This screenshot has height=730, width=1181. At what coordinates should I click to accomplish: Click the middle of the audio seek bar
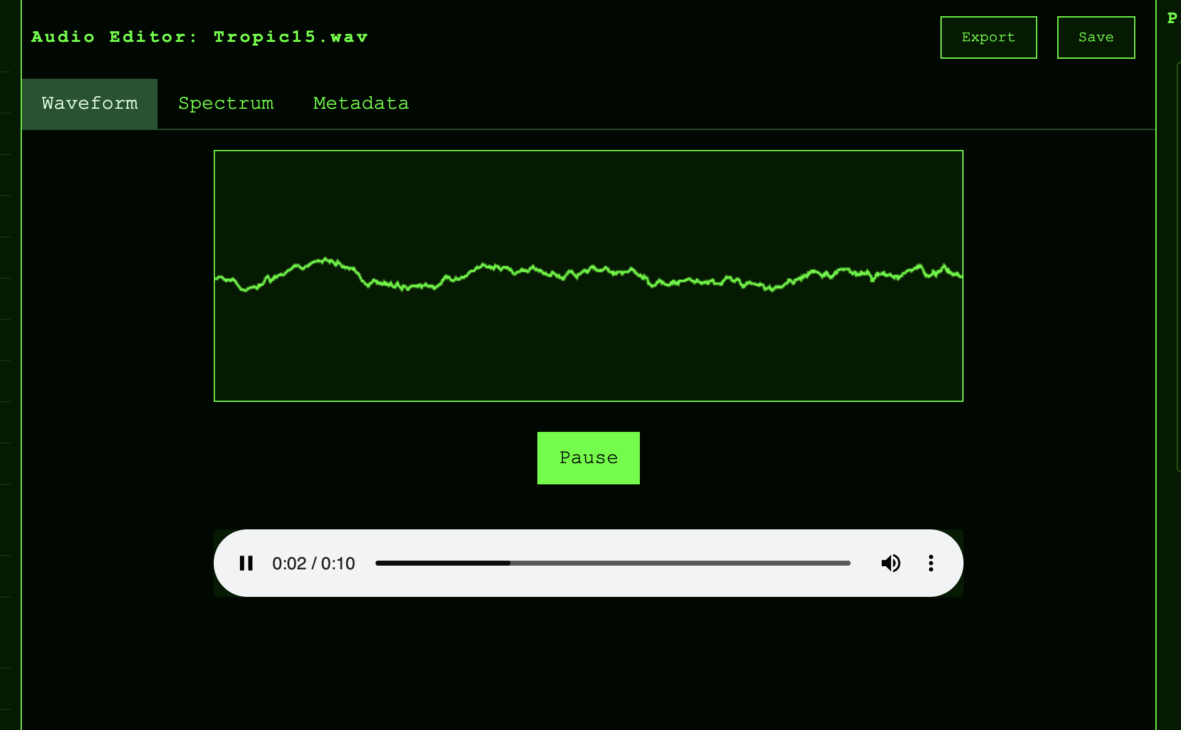tap(613, 563)
